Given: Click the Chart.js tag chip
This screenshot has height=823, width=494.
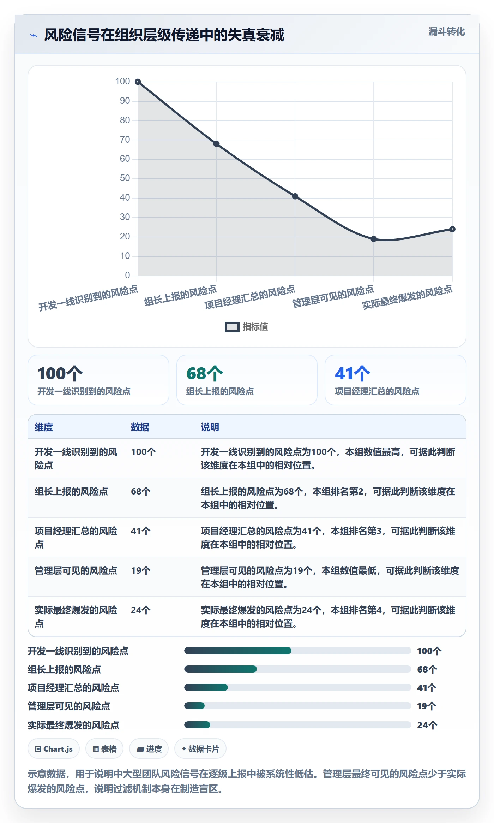Looking at the screenshot, I should pos(54,749).
